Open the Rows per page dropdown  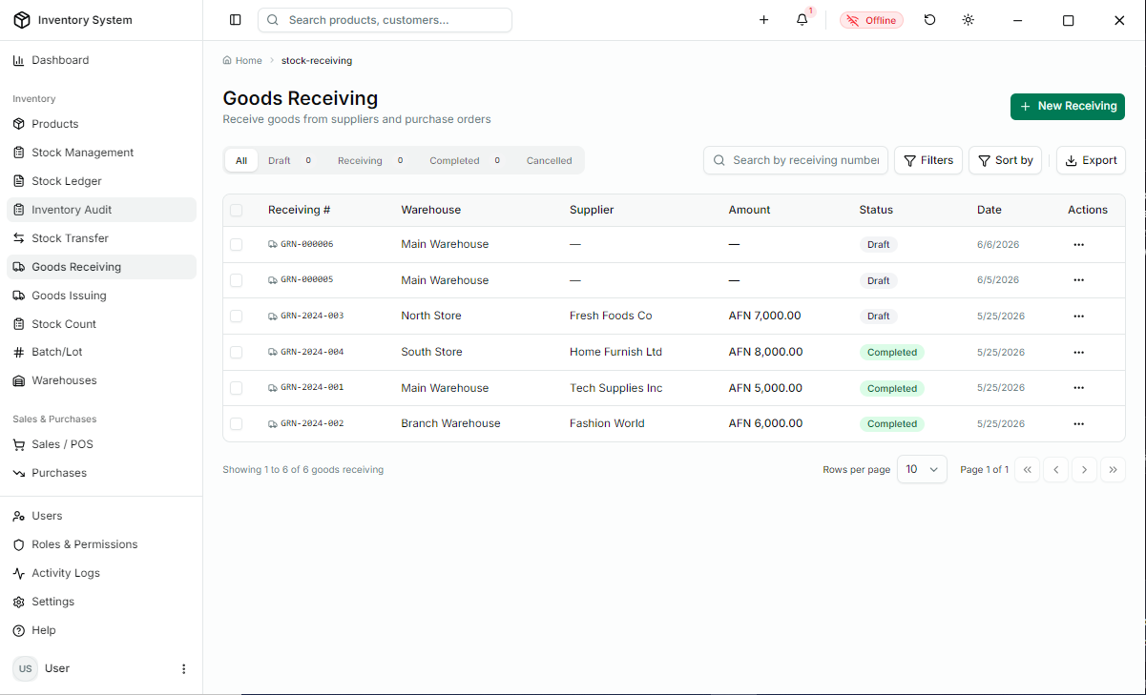(922, 469)
